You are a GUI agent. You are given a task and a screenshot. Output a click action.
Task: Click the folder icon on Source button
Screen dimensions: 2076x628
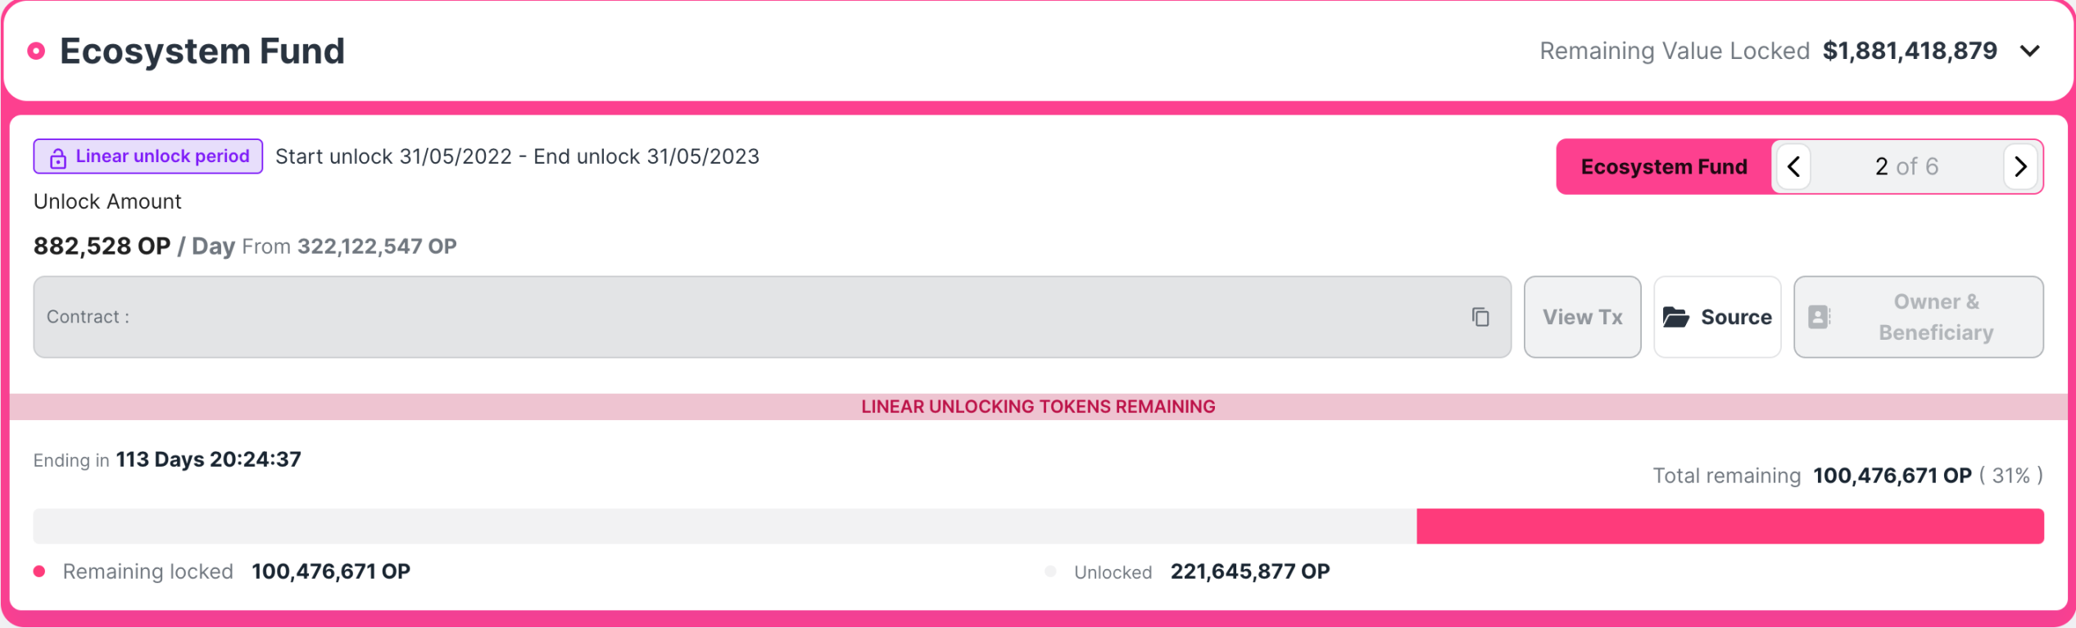(x=1676, y=317)
